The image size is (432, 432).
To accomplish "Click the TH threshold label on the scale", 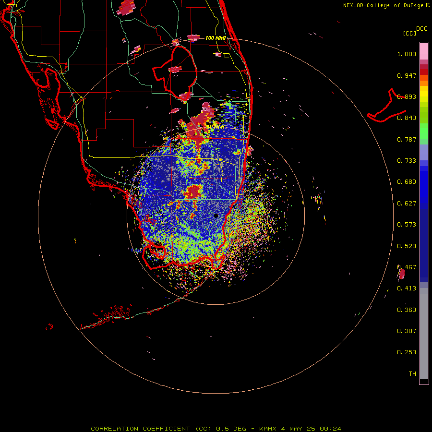I will [412, 374].
